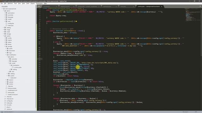Click the engine folder icon
This screenshot has height=113, width=202.
(x=6, y=40)
